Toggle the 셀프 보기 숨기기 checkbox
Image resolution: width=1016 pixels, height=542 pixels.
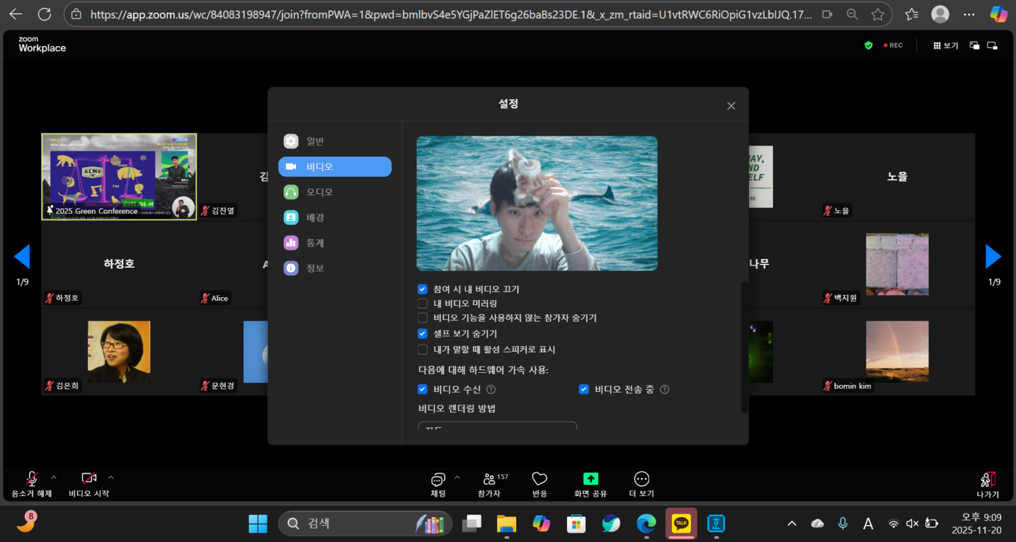pyautogui.click(x=423, y=334)
